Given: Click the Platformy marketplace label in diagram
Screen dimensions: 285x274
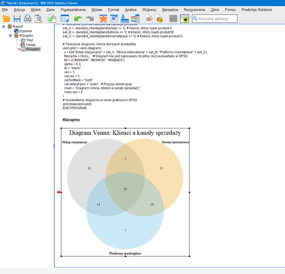Looking at the screenshot, I should click(125, 253).
